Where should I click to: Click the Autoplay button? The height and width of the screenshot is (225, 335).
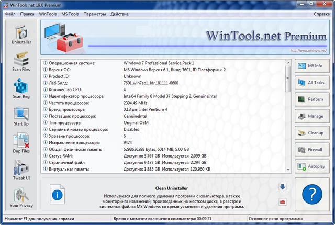(312, 166)
